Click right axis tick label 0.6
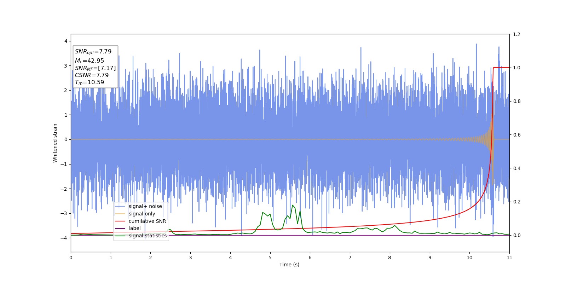This screenshot has width=566, height=283. point(516,135)
